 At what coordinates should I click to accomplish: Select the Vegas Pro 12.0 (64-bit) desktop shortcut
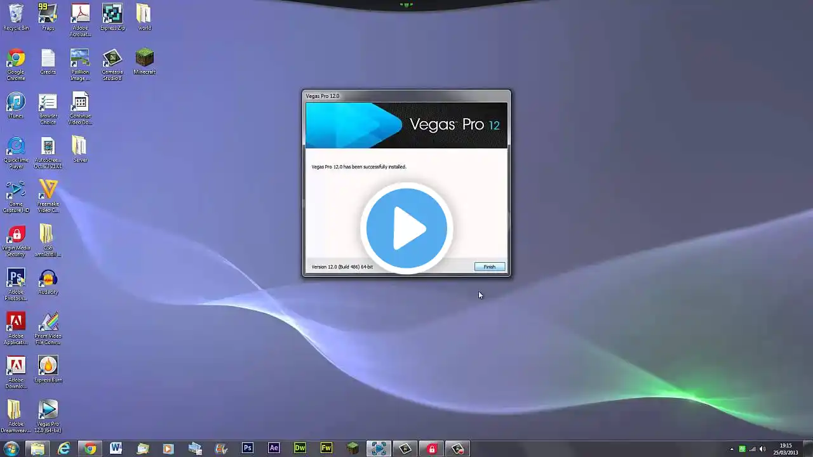48,416
